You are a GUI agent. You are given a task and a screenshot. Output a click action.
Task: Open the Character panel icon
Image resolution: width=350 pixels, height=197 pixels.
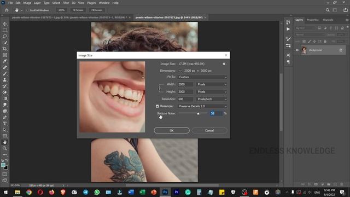(x=288, y=55)
